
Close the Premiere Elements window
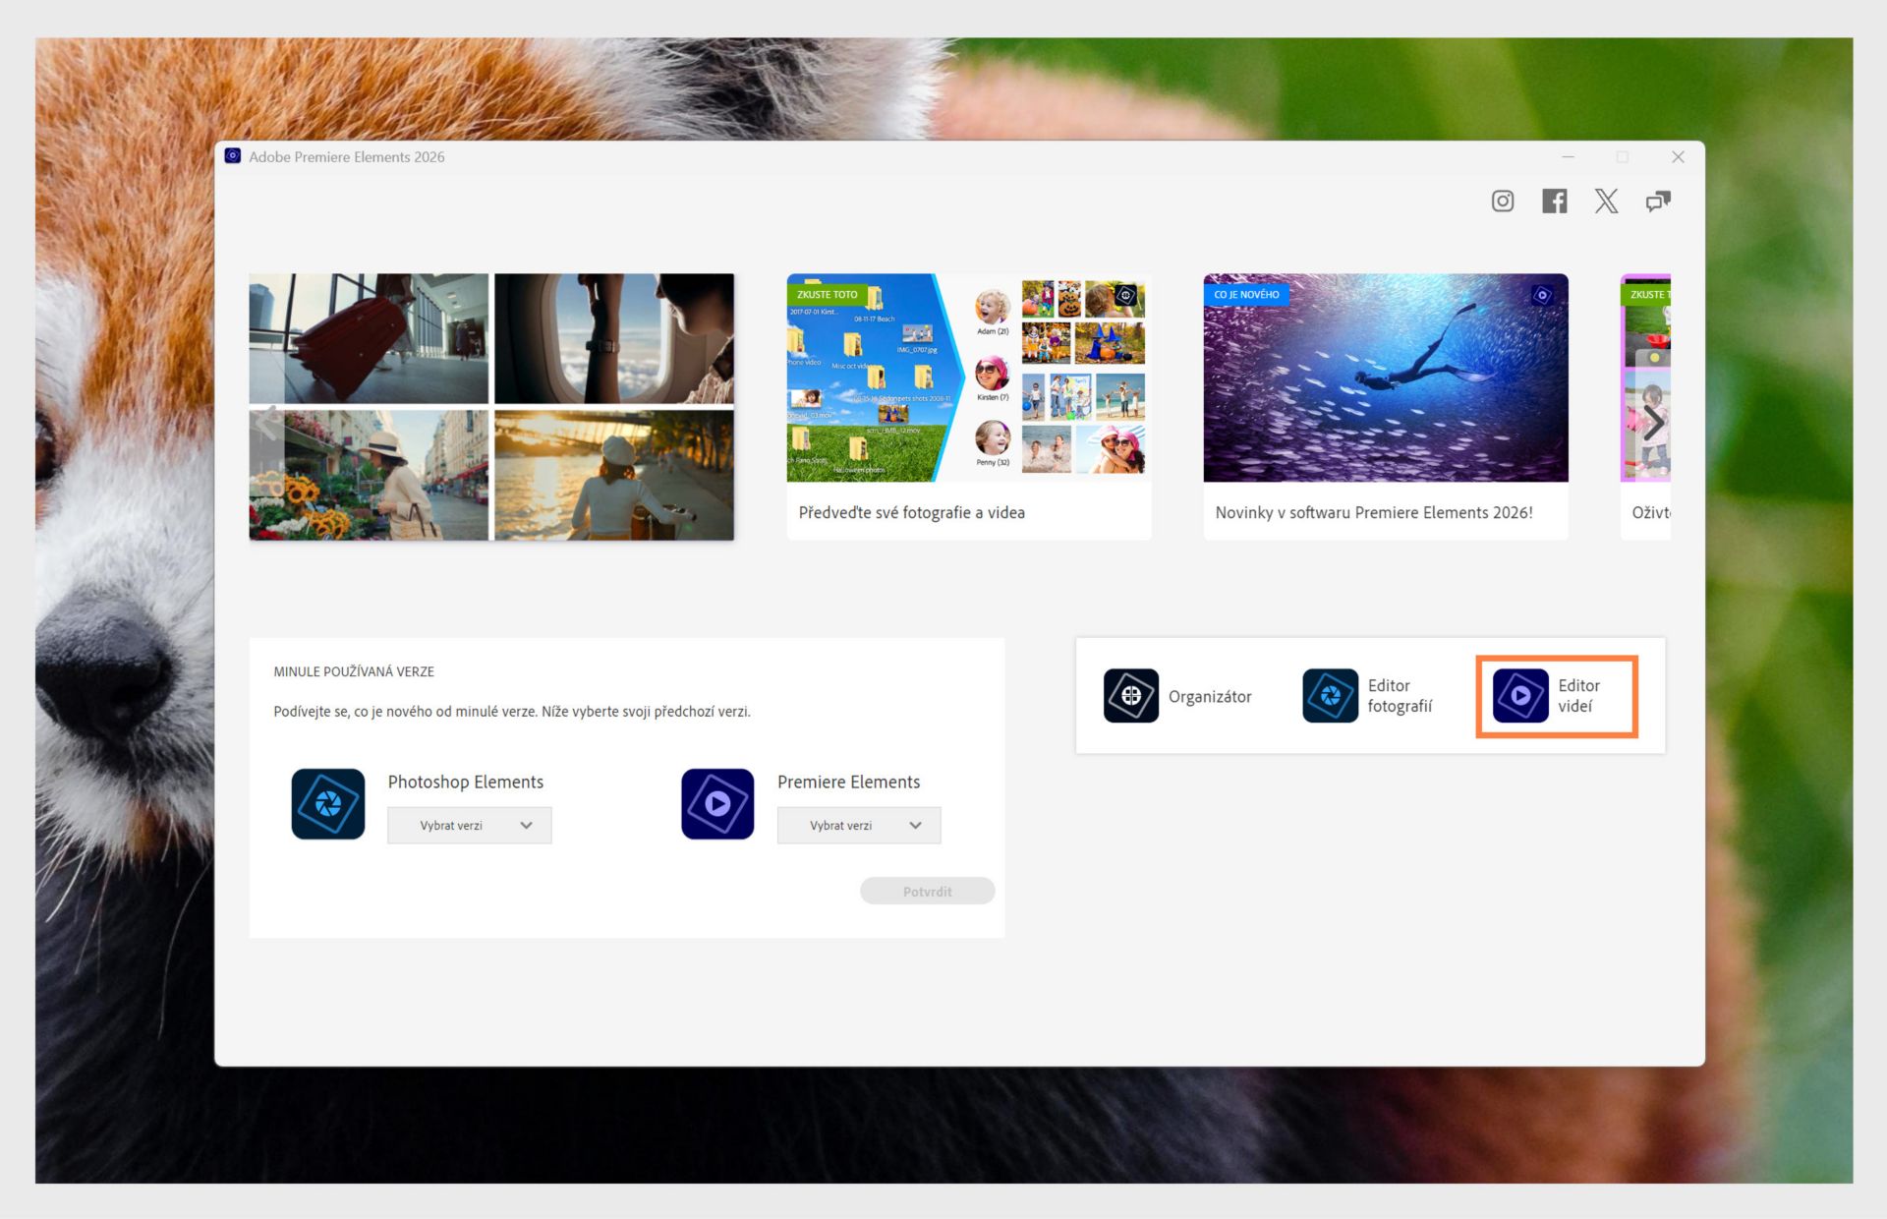click(x=1679, y=157)
